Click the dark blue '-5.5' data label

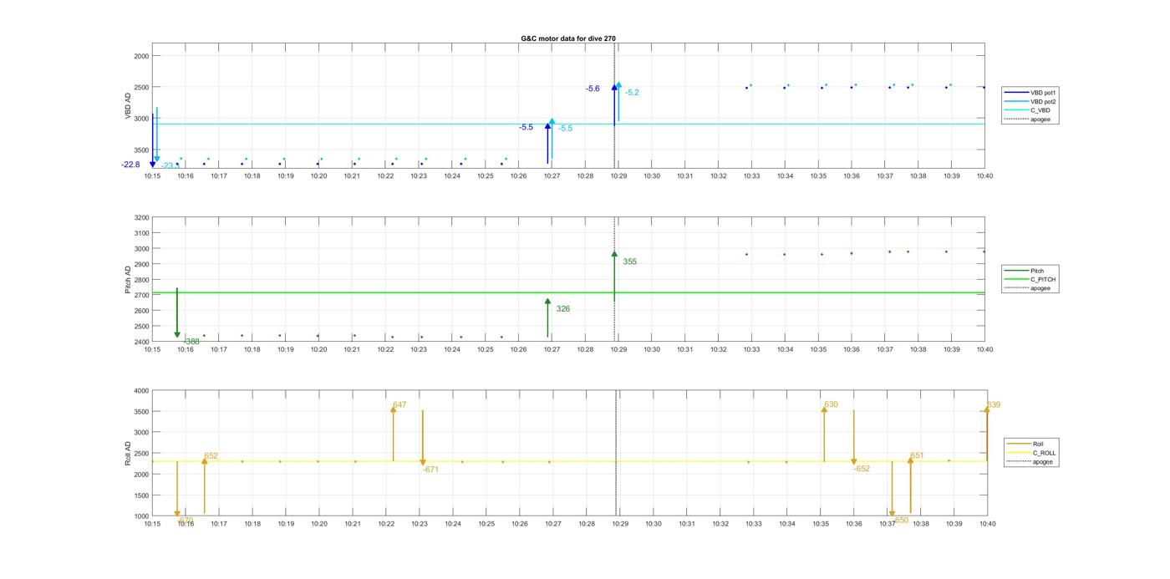[526, 127]
